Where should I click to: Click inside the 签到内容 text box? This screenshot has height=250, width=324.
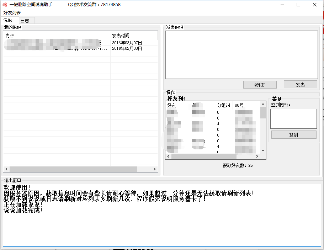[293, 119]
